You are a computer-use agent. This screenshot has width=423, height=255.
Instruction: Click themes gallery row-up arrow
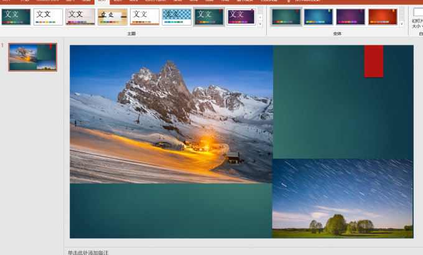(x=260, y=11)
